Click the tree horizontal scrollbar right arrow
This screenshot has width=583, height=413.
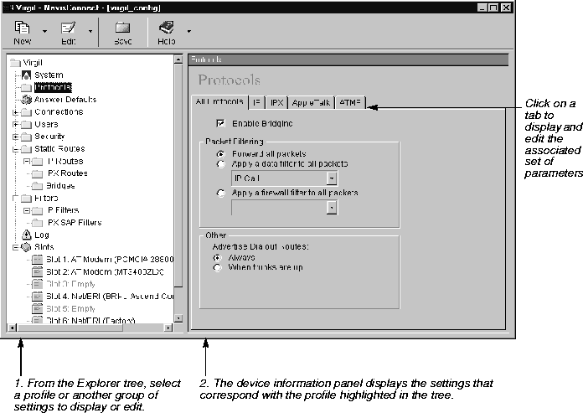(168, 328)
